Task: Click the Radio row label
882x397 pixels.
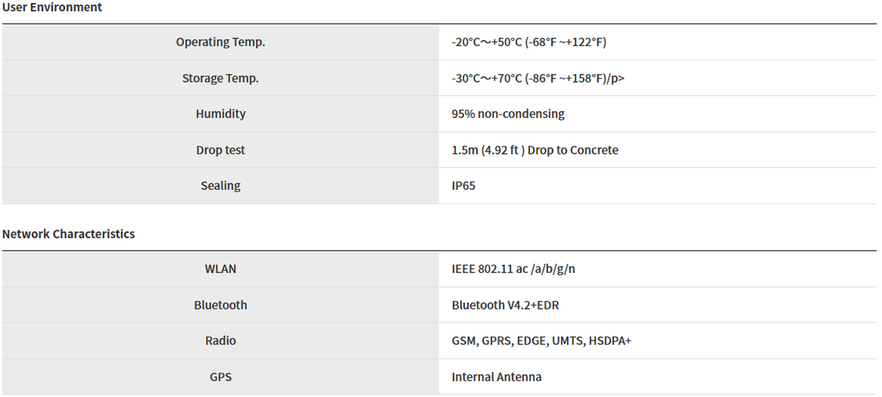Action: point(220,341)
